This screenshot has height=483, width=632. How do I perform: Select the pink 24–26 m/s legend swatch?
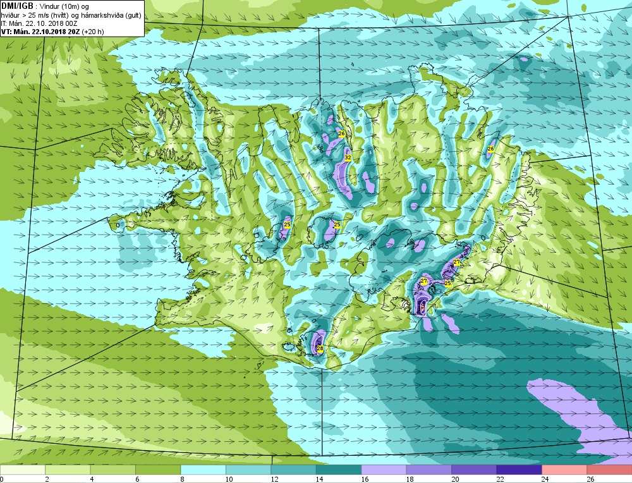pyautogui.click(x=564, y=469)
